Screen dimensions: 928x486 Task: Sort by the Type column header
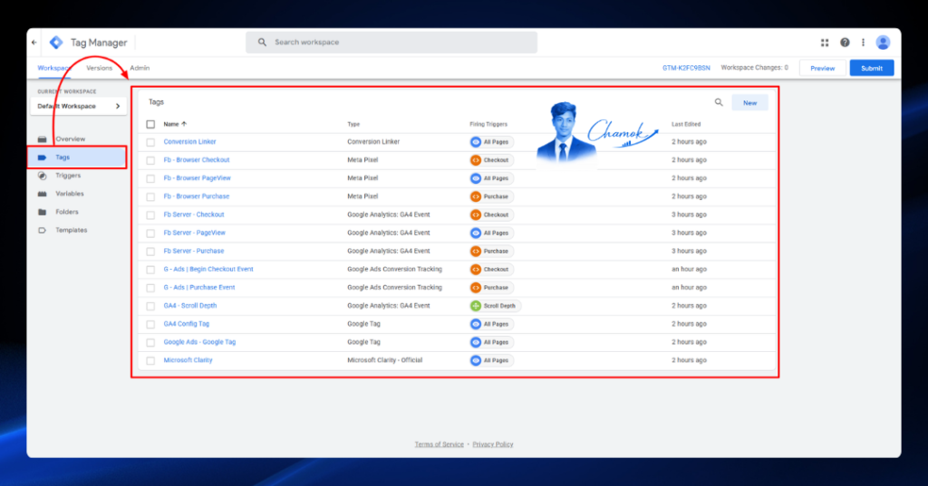[353, 124]
